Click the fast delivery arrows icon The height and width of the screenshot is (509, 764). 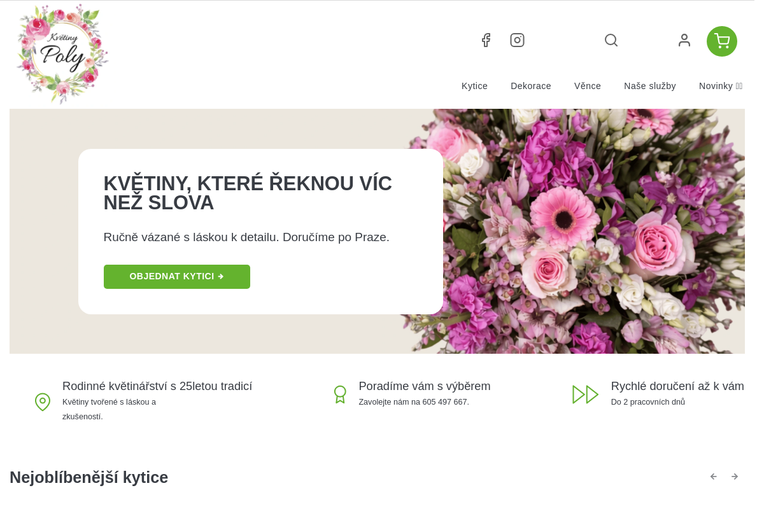(585, 394)
